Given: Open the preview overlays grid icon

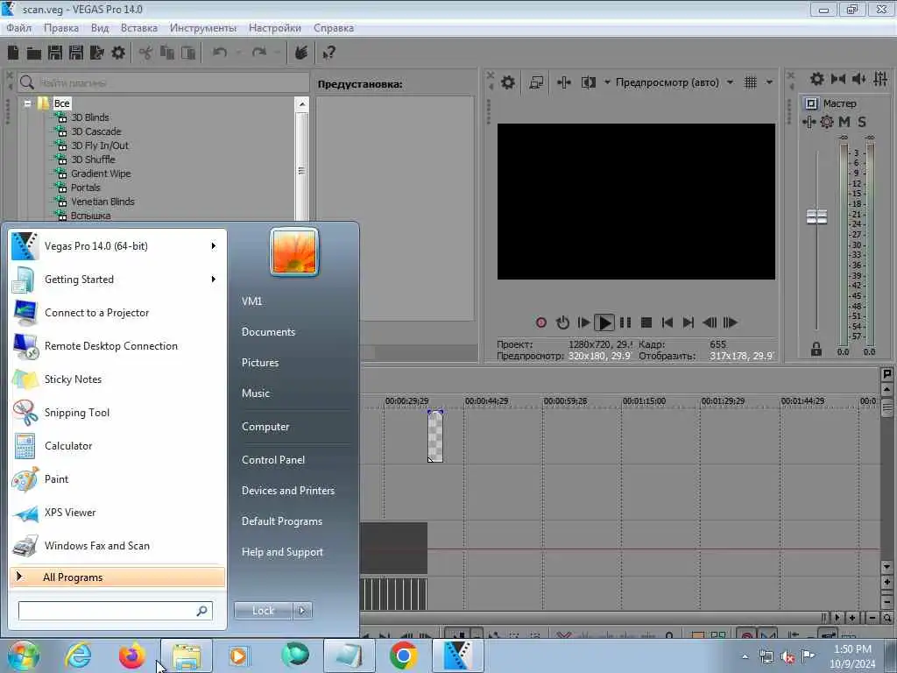Looking at the screenshot, I should (751, 82).
